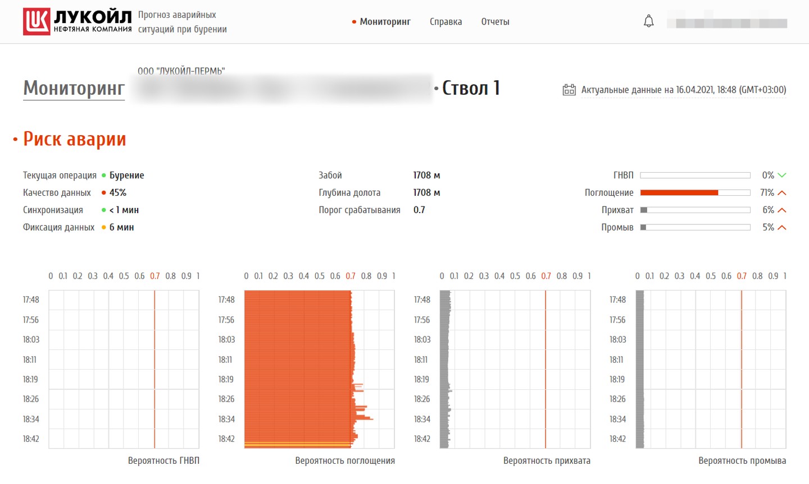Click the green status dot beside Бурение

tap(104, 176)
